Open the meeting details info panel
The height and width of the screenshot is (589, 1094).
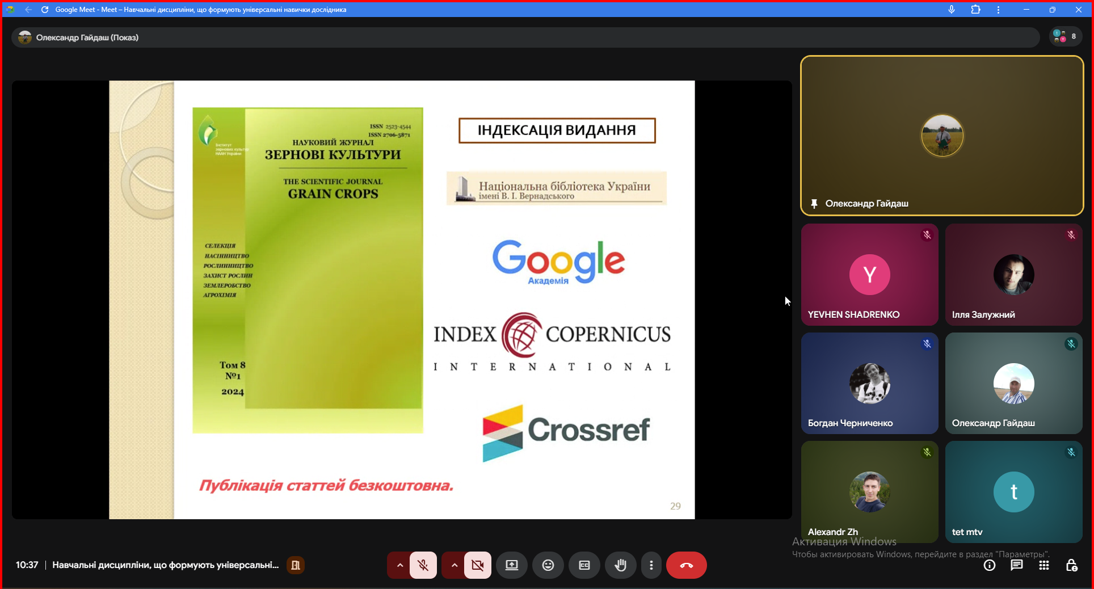990,565
